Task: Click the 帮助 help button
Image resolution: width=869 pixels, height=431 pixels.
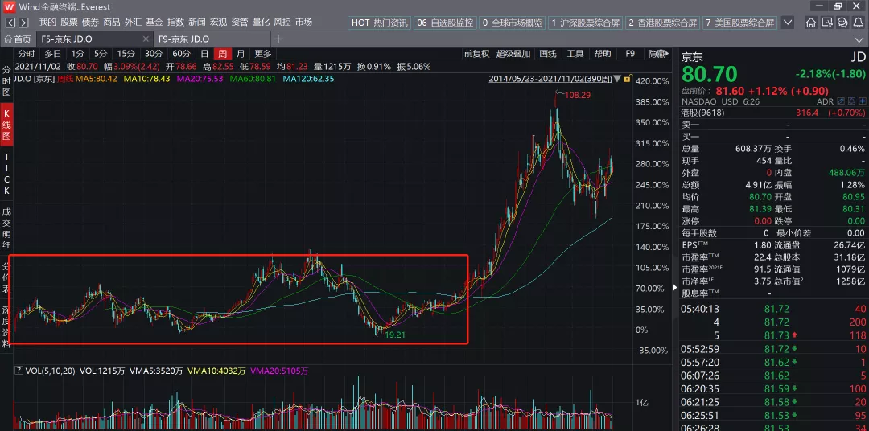Action: click(603, 54)
